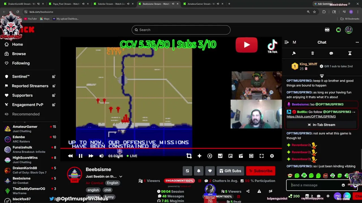Toggle theater mode
This screenshot has width=362, height=203.
(251, 156)
